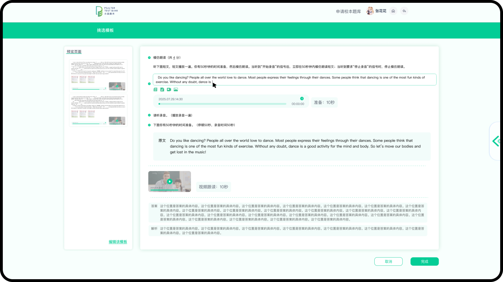The width and height of the screenshot is (503, 282).
Task: Click the insert text document icon
Action: tap(155, 90)
